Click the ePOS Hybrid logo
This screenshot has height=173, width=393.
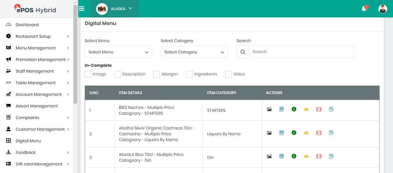[36, 10]
